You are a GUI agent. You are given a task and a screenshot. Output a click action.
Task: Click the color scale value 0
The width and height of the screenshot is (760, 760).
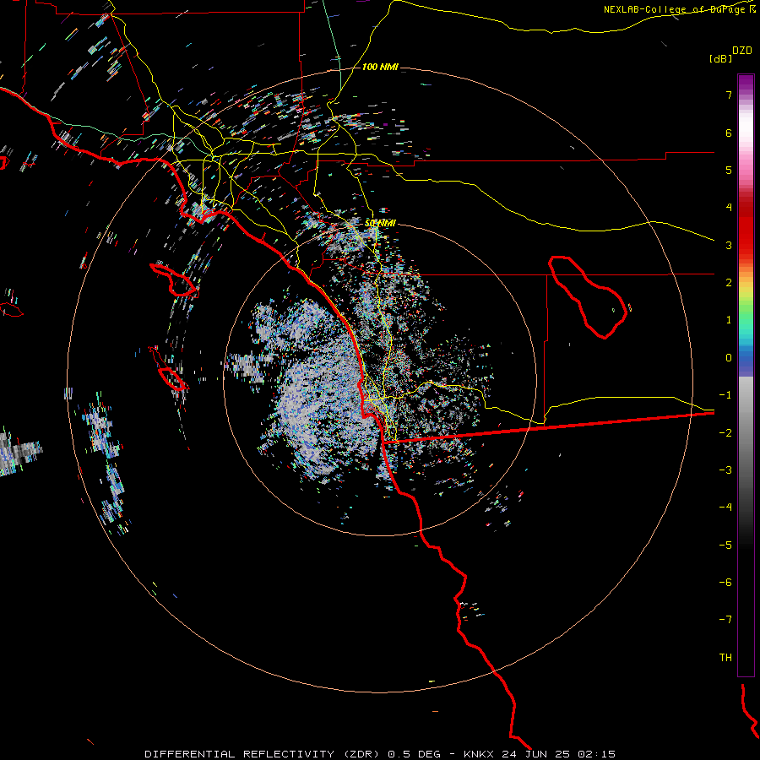tap(729, 358)
